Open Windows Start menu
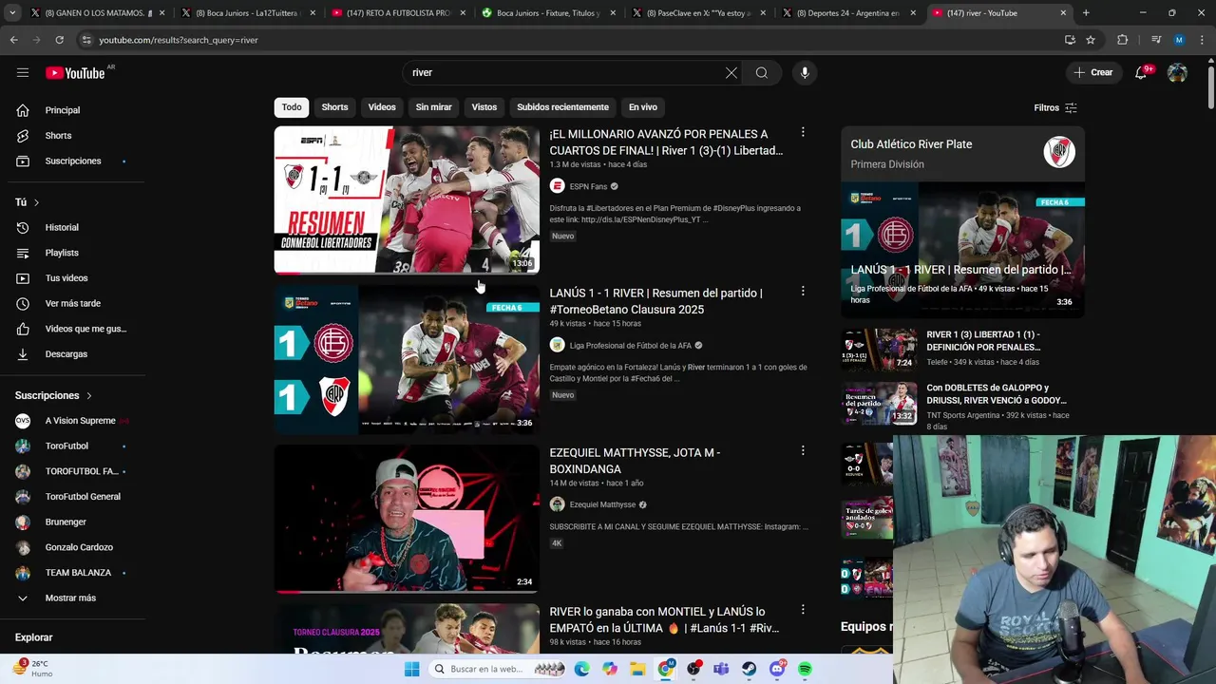 [x=411, y=669]
